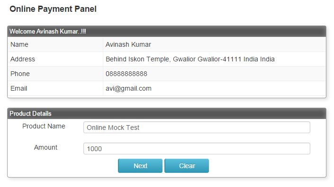Click the Email row label
Image resolution: width=334 pixels, height=187 pixels.
pyautogui.click(x=19, y=88)
